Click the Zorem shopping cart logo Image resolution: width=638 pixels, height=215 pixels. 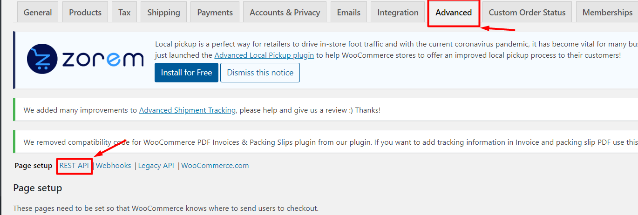[41, 60]
